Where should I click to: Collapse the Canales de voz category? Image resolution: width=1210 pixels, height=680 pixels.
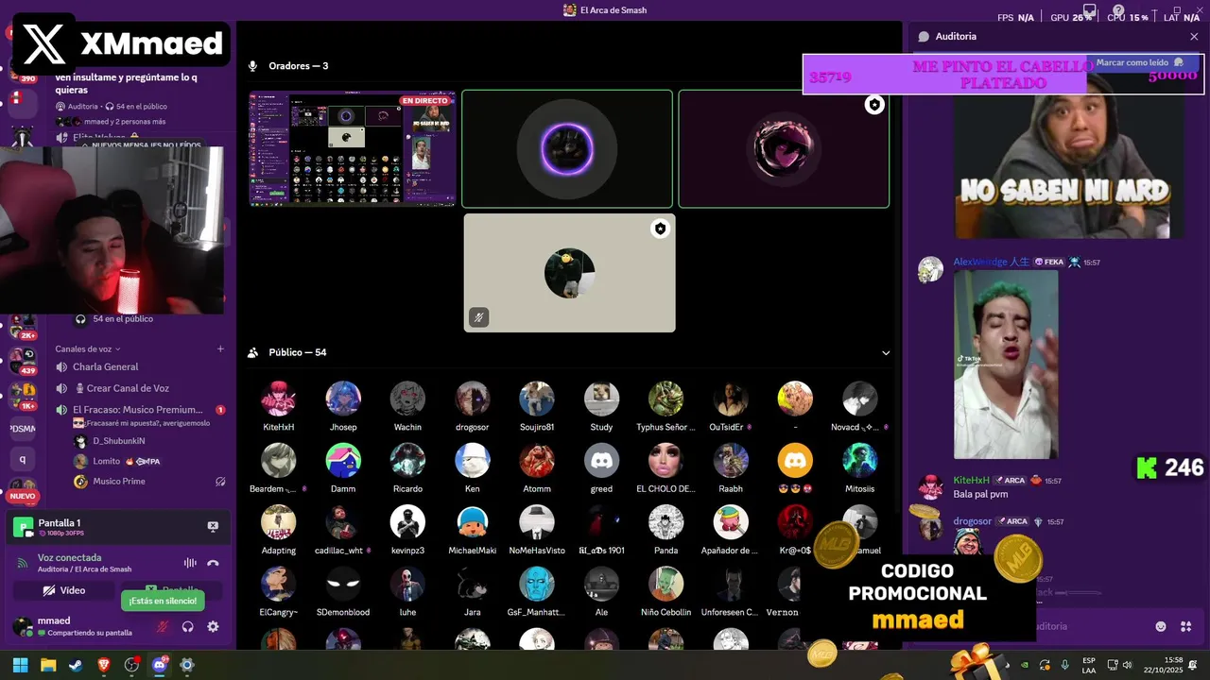pyautogui.click(x=87, y=348)
